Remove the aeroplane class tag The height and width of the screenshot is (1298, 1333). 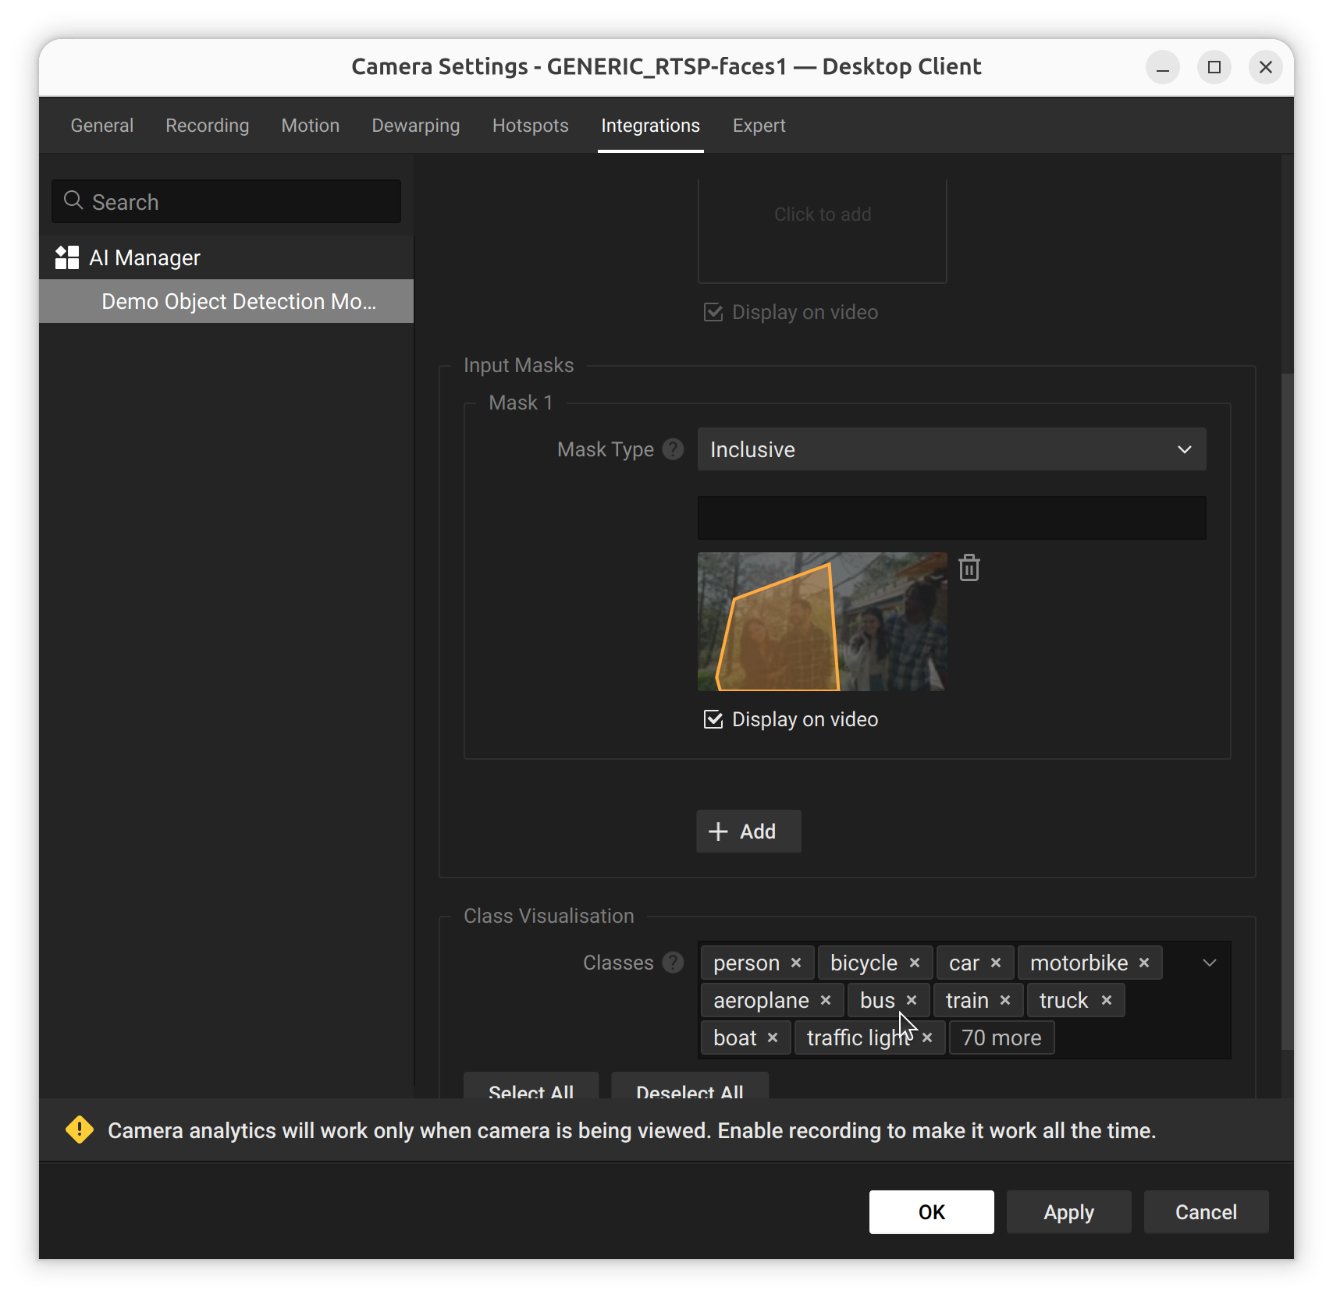point(826,1000)
